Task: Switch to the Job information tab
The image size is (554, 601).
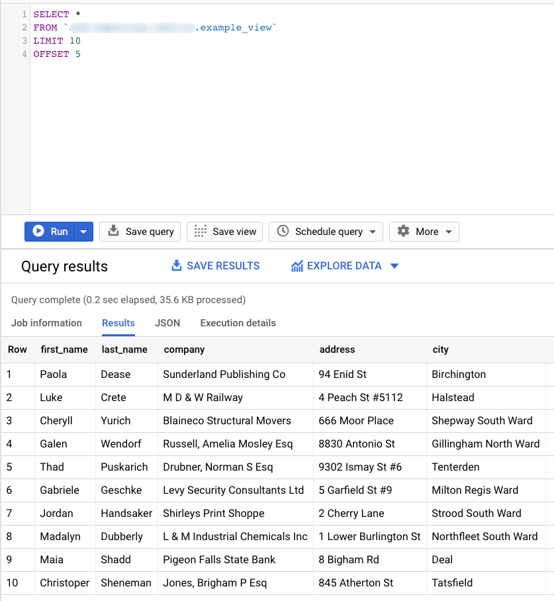Action: [46, 323]
